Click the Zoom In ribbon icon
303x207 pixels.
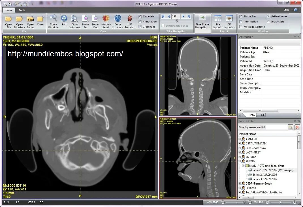pos(85,18)
